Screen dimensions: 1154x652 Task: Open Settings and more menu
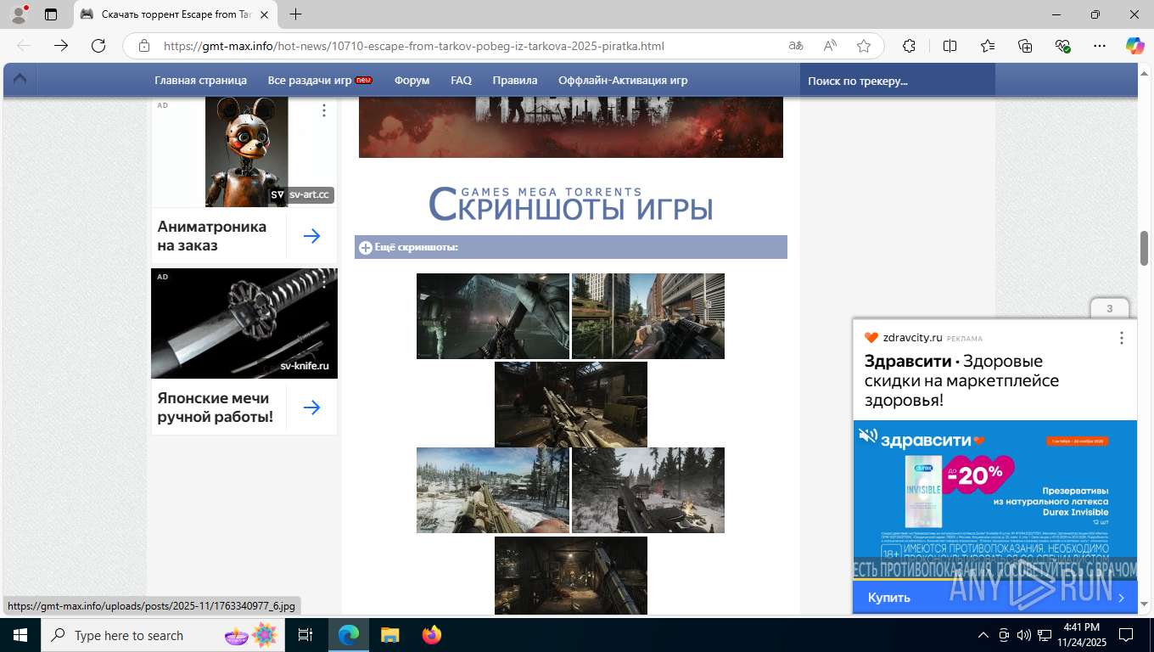click(1100, 46)
